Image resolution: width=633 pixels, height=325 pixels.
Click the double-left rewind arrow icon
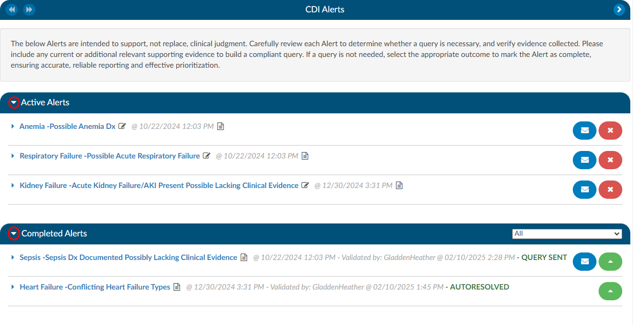12,9
